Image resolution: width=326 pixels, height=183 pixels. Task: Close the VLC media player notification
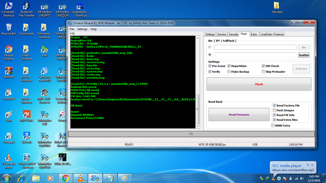[313, 165]
